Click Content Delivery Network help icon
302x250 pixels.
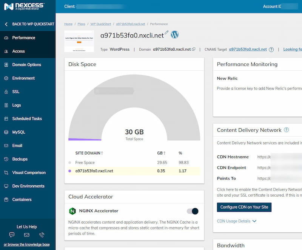click(x=286, y=130)
